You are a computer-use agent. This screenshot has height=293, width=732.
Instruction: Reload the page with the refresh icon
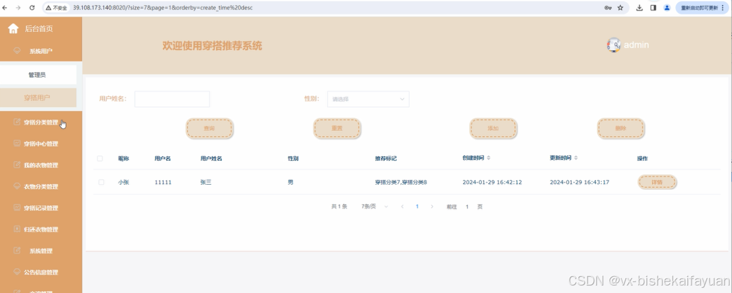coord(32,7)
